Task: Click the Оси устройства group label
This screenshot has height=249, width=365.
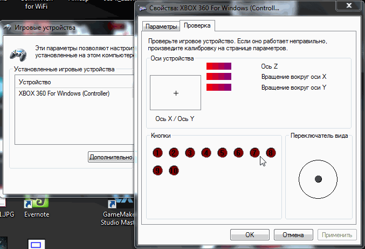Action: (x=172, y=58)
